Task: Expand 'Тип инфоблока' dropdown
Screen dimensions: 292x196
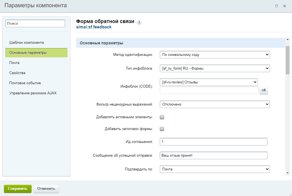Action: pos(214,68)
